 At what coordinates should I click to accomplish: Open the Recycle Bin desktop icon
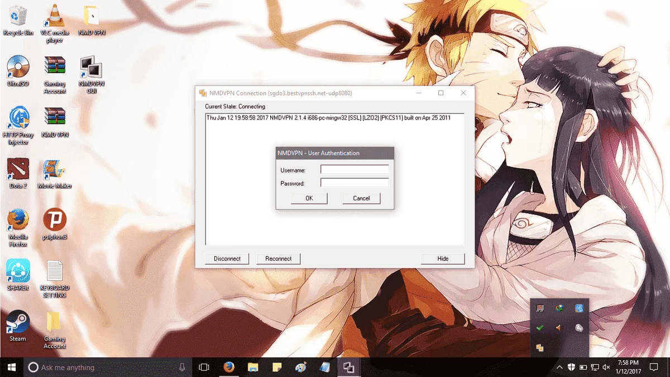(18, 21)
